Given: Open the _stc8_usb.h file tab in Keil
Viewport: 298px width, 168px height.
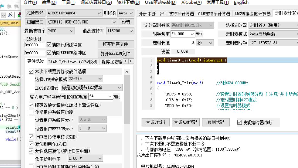Looking at the screenshot, I should [x=10, y=23].
